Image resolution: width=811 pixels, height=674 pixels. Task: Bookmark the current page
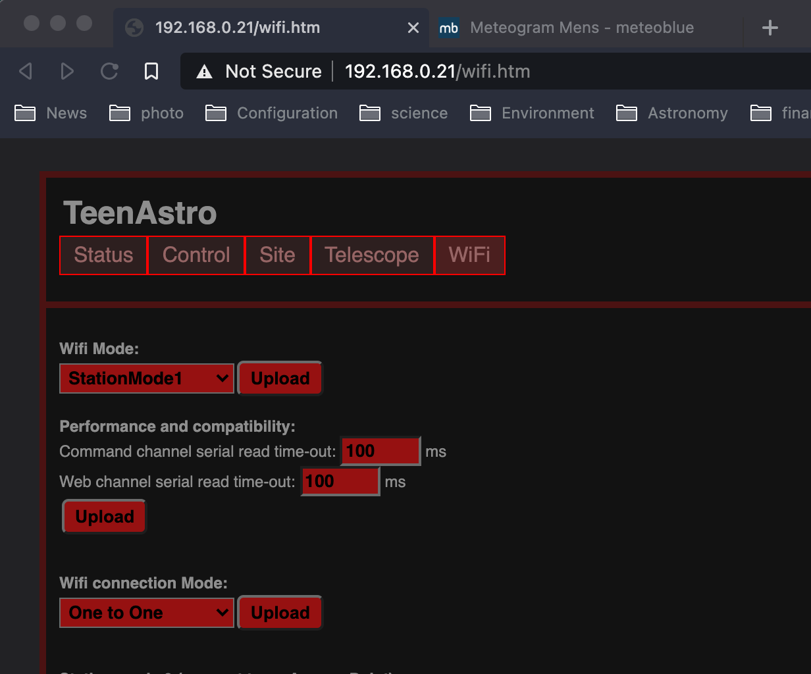151,71
